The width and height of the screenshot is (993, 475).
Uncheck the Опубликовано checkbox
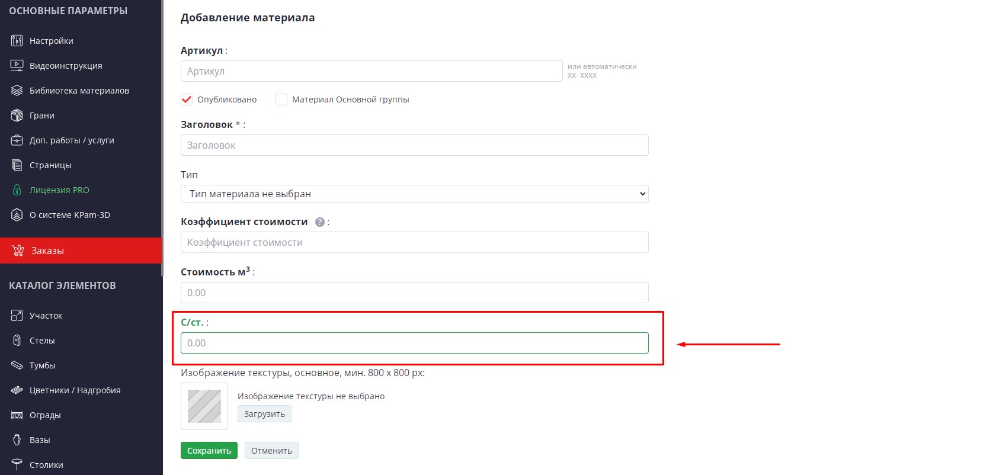coord(187,100)
